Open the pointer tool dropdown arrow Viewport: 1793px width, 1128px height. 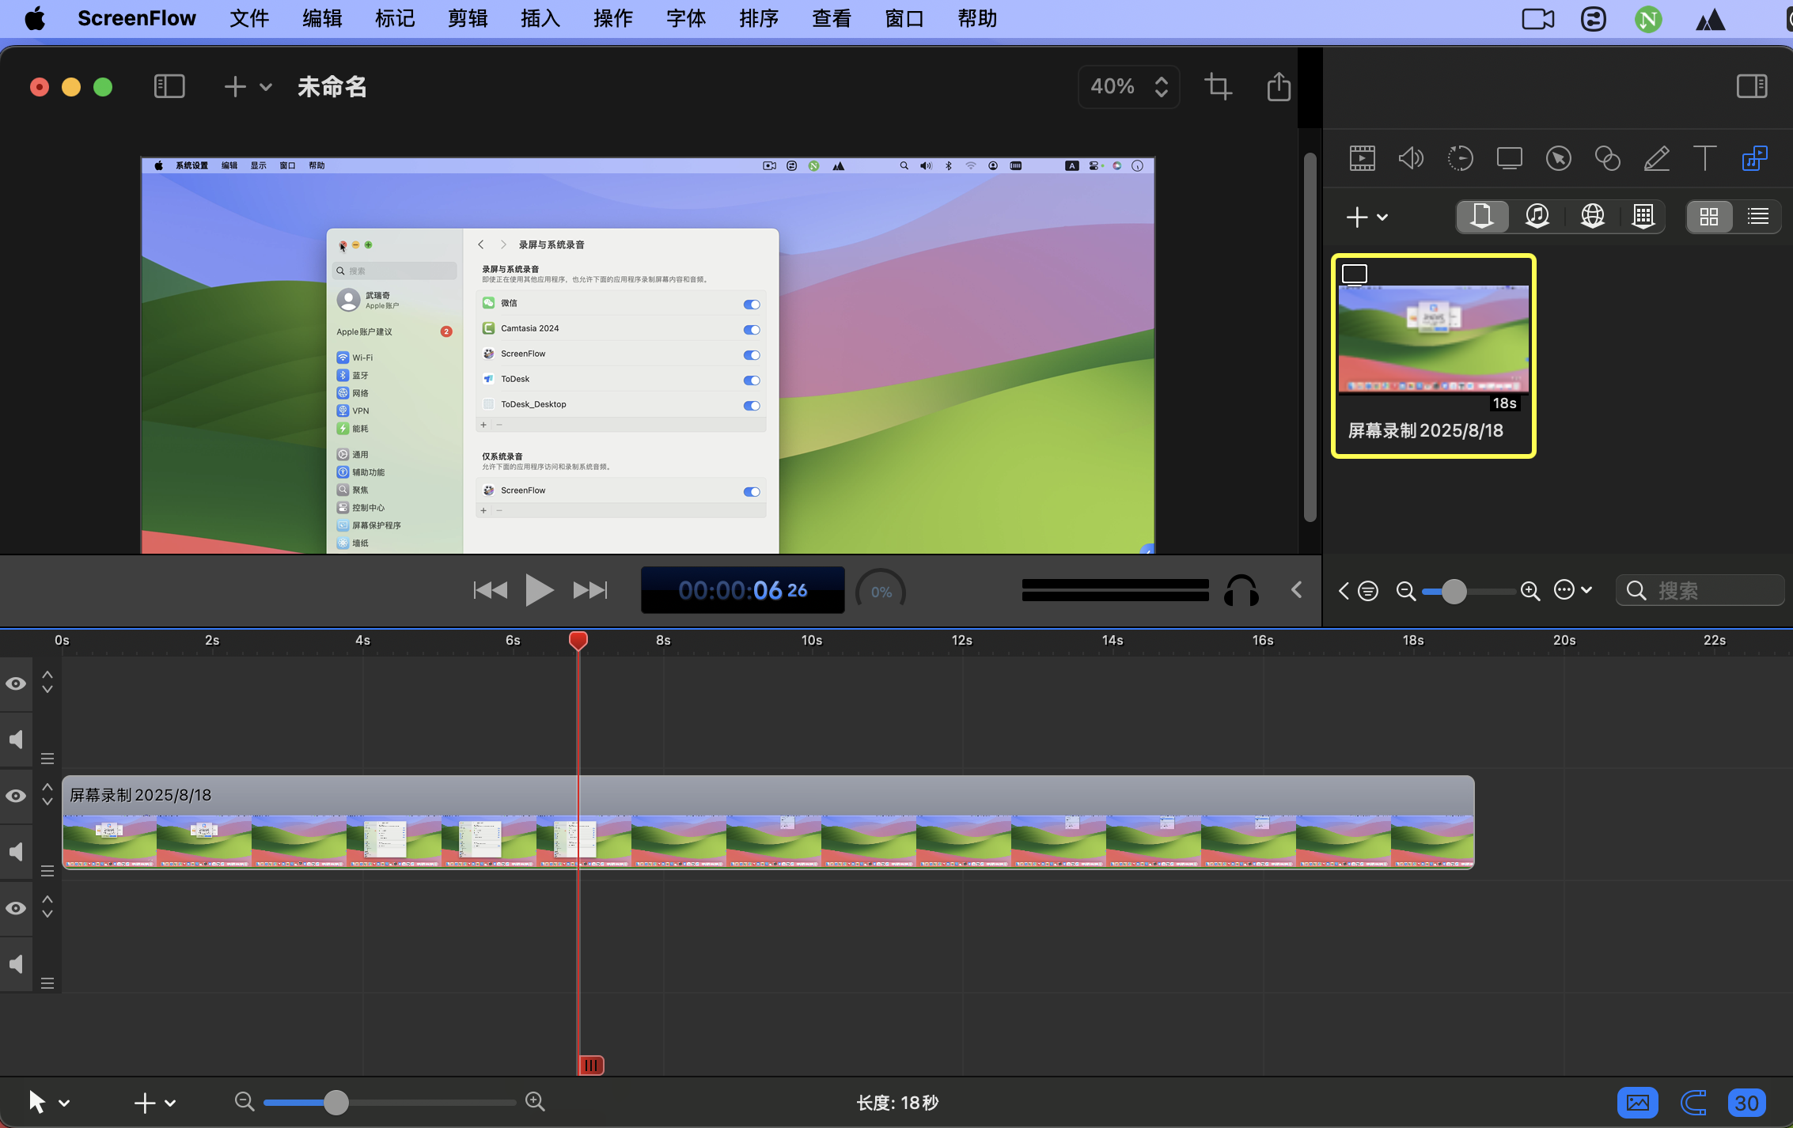(x=65, y=1103)
